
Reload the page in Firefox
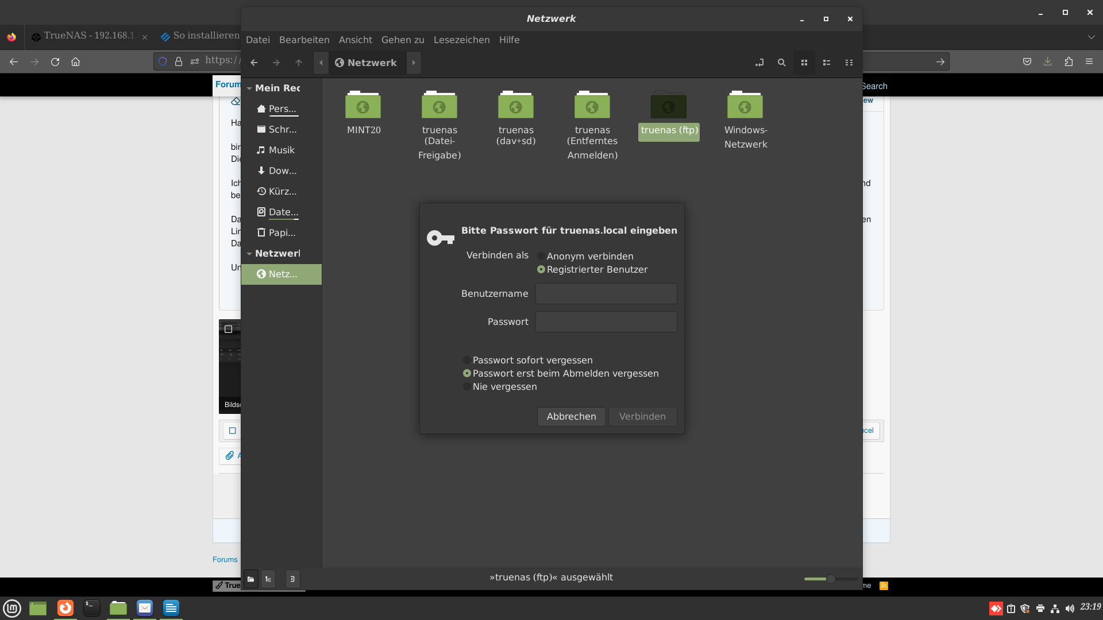tap(55, 61)
